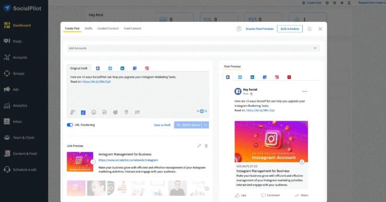Click Disable Post Previews link
Screen dimensions: 386x202
point(259,29)
